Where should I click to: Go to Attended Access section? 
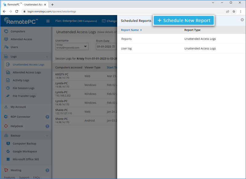click(21, 39)
